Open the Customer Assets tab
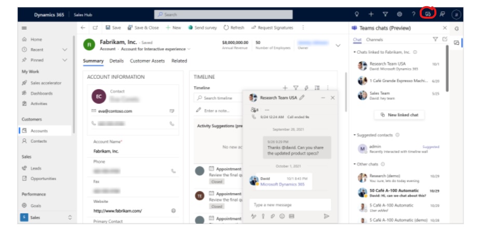480x232 pixels. 147,61
